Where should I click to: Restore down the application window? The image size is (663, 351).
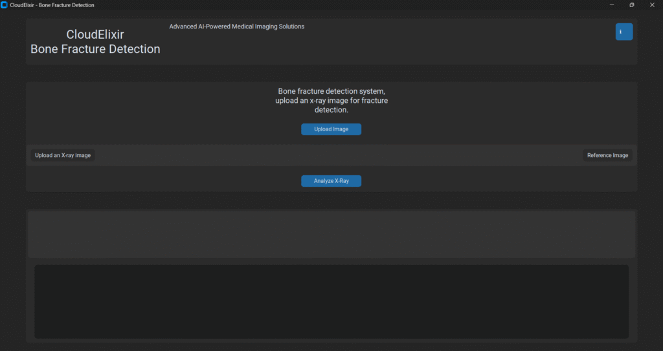tap(632, 5)
